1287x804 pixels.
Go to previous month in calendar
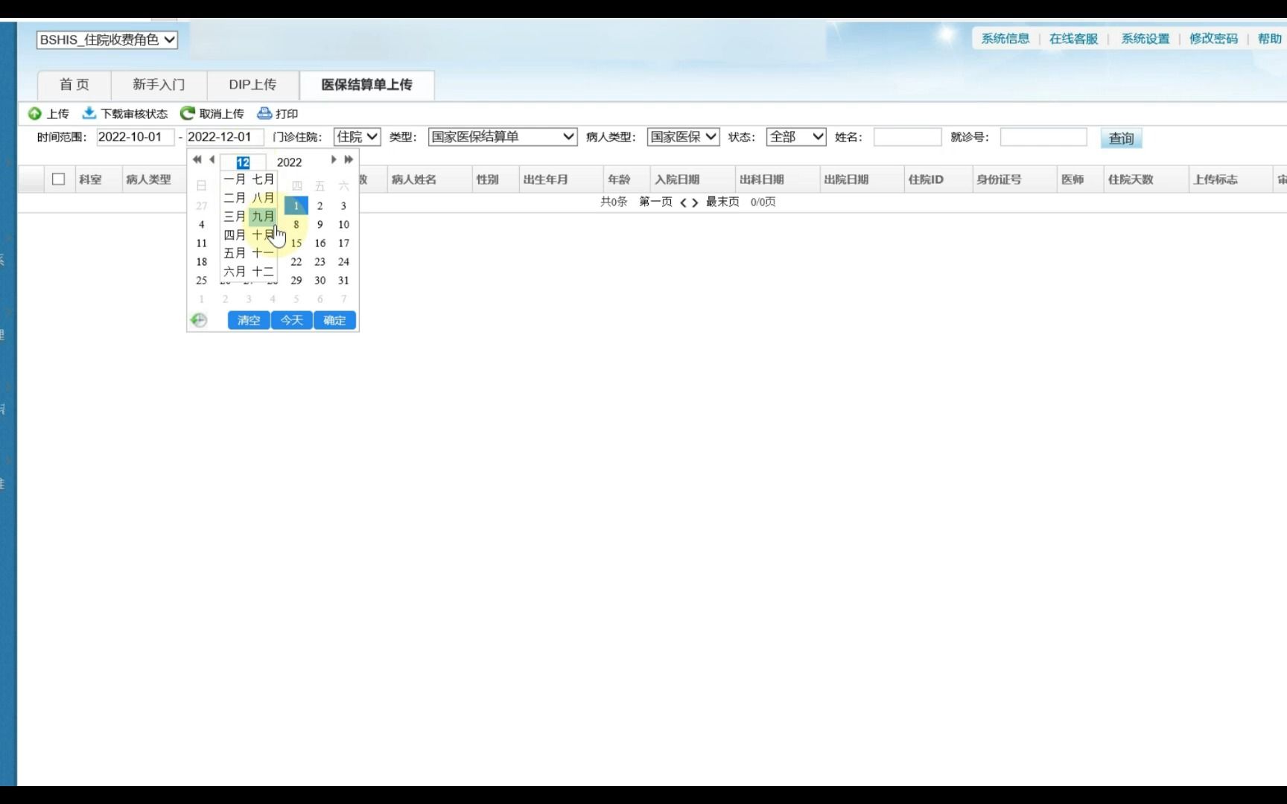pyautogui.click(x=212, y=159)
